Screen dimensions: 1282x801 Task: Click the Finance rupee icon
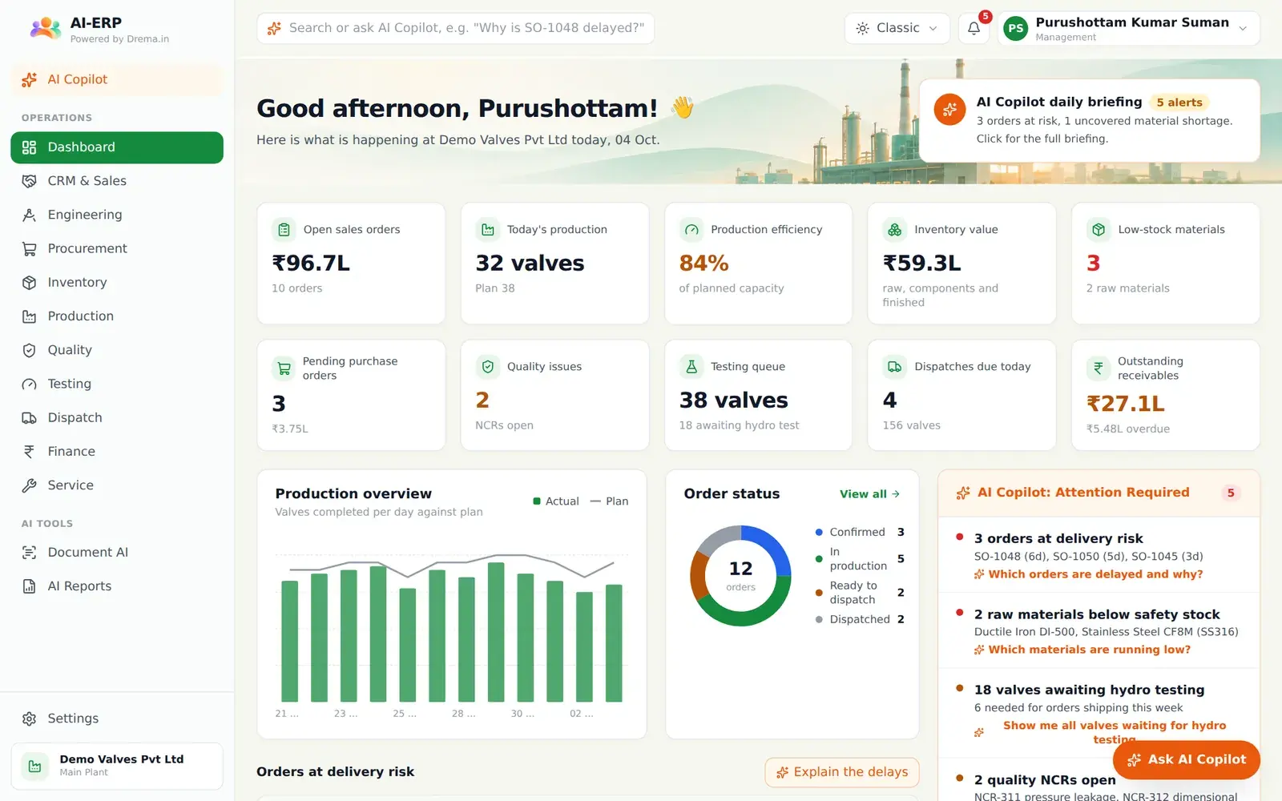click(30, 452)
